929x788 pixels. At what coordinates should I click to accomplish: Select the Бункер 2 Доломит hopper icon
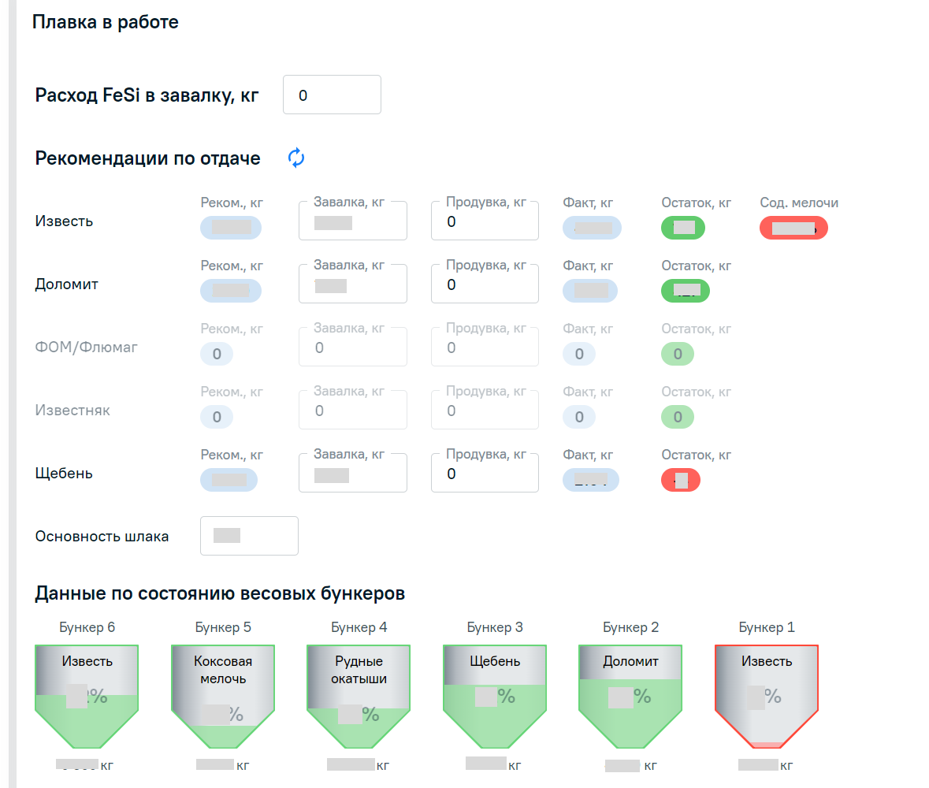pos(630,693)
